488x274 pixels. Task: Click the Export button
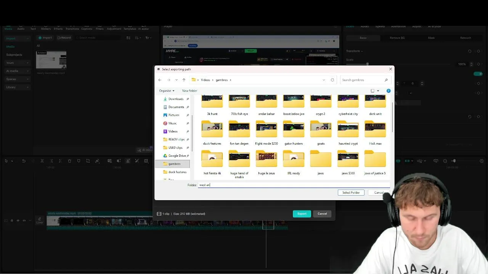(302, 214)
